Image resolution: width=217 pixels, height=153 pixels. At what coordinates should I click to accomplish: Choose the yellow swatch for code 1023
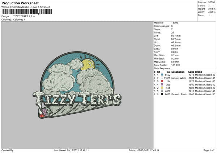(162, 88)
